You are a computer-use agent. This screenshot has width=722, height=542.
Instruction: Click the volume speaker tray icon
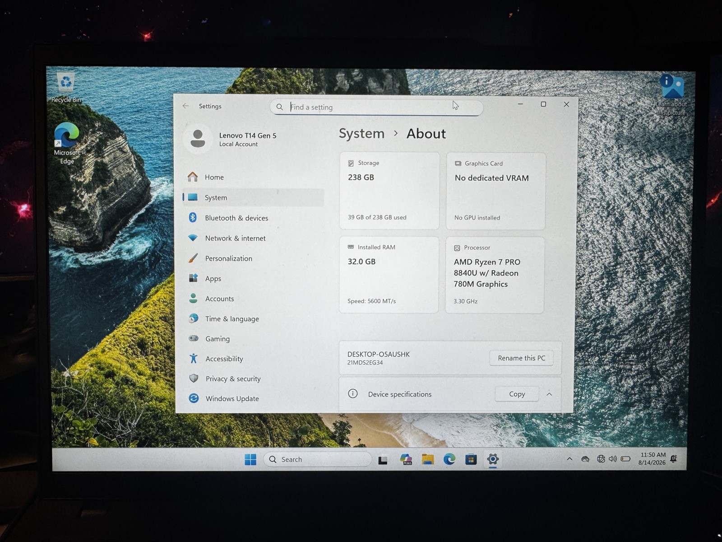(612, 459)
